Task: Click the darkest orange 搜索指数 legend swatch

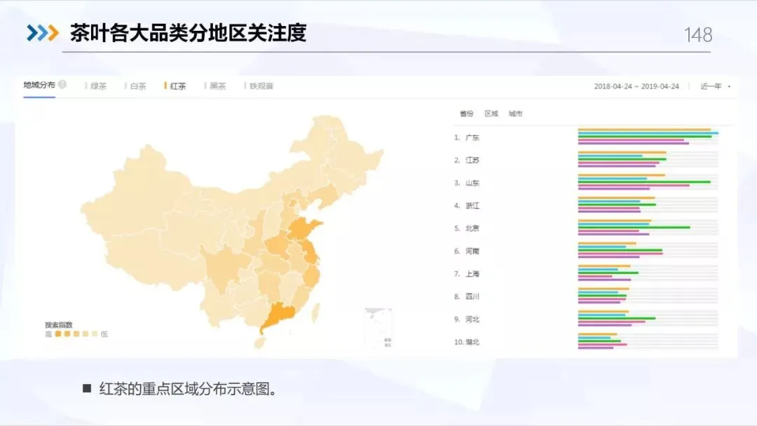Action: [58, 334]
